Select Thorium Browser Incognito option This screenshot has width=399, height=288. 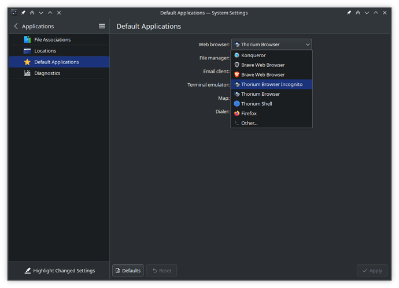coord(271,84)
